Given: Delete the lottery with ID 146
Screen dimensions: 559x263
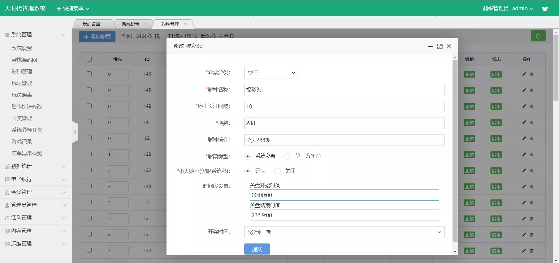Looking at the screenshot, I should (x=532, y=74).
